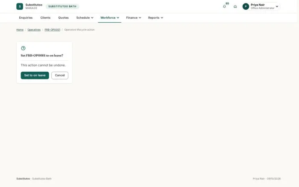Confirm with Set to on leave button

[x=35, y=75]
